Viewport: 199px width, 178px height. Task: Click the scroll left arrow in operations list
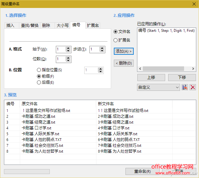tap(140, 69)
